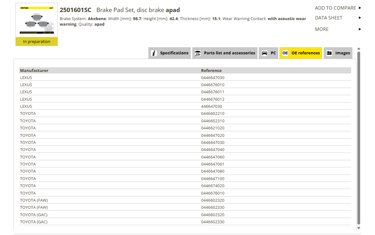Click TOYOTA (GAC) in the 0446602320 row

click(34, 215)
